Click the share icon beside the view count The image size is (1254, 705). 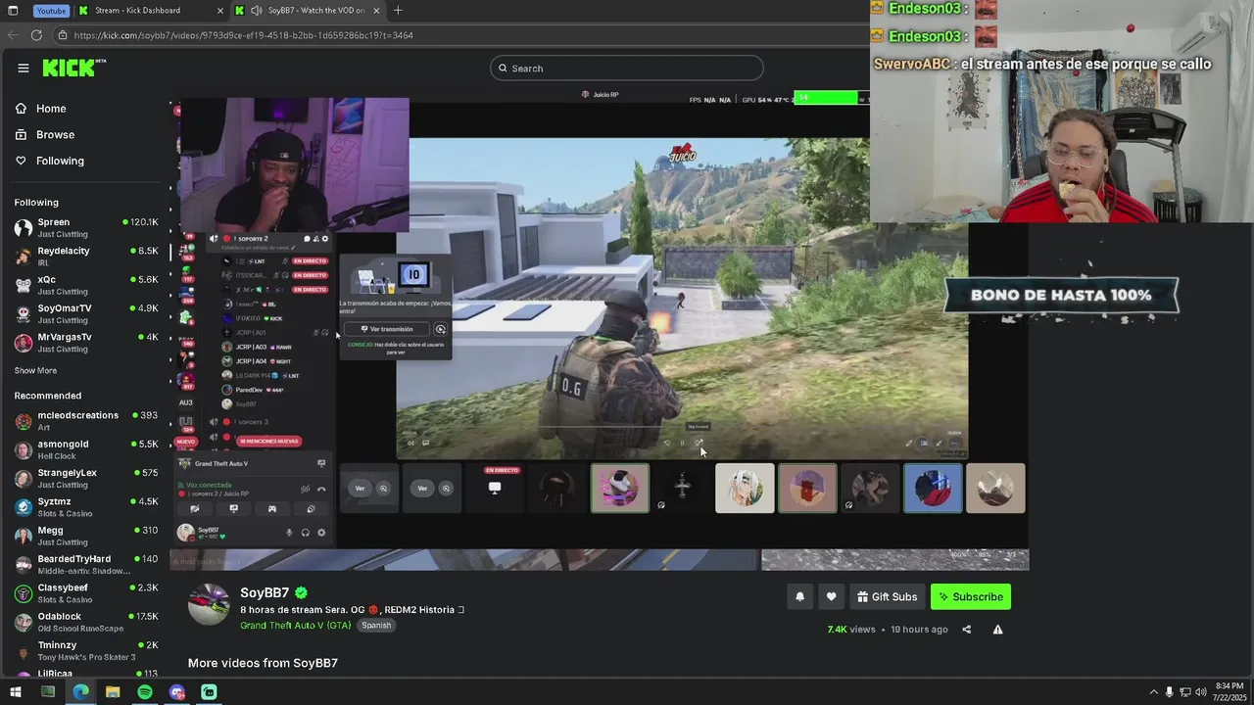967,630
